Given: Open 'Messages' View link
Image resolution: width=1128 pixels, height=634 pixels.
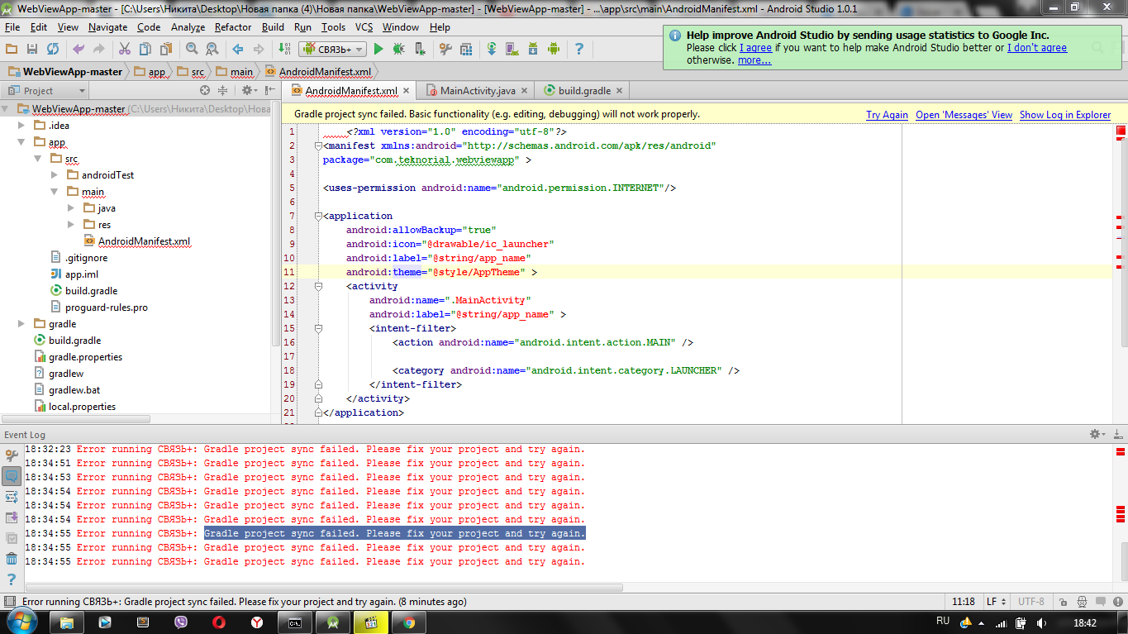Looking at the screenshot, I should [x=964, y=115].
